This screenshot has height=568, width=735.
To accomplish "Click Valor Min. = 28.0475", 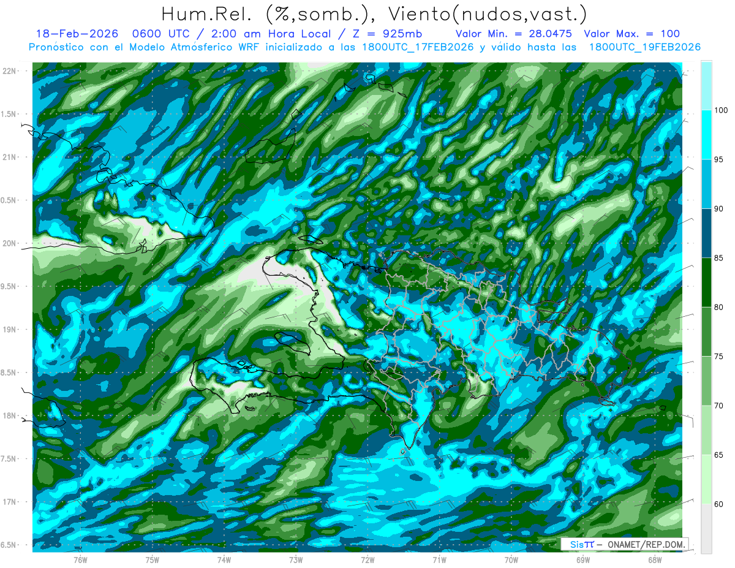I will (x=514, y=34).
